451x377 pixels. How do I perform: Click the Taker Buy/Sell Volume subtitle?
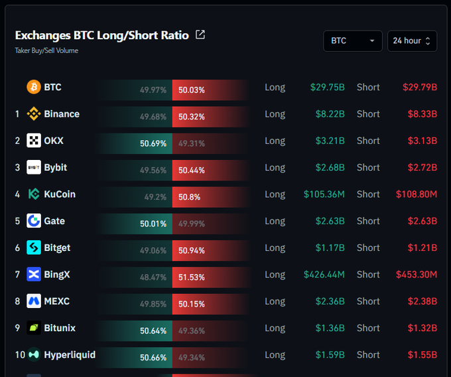[x=46, y=50]
